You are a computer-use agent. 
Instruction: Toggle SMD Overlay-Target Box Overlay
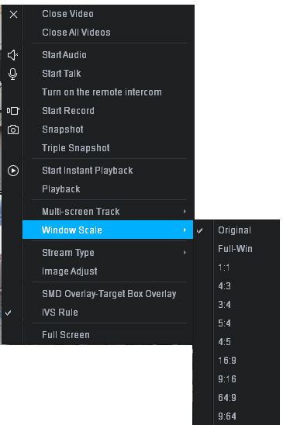pos(109,294)
